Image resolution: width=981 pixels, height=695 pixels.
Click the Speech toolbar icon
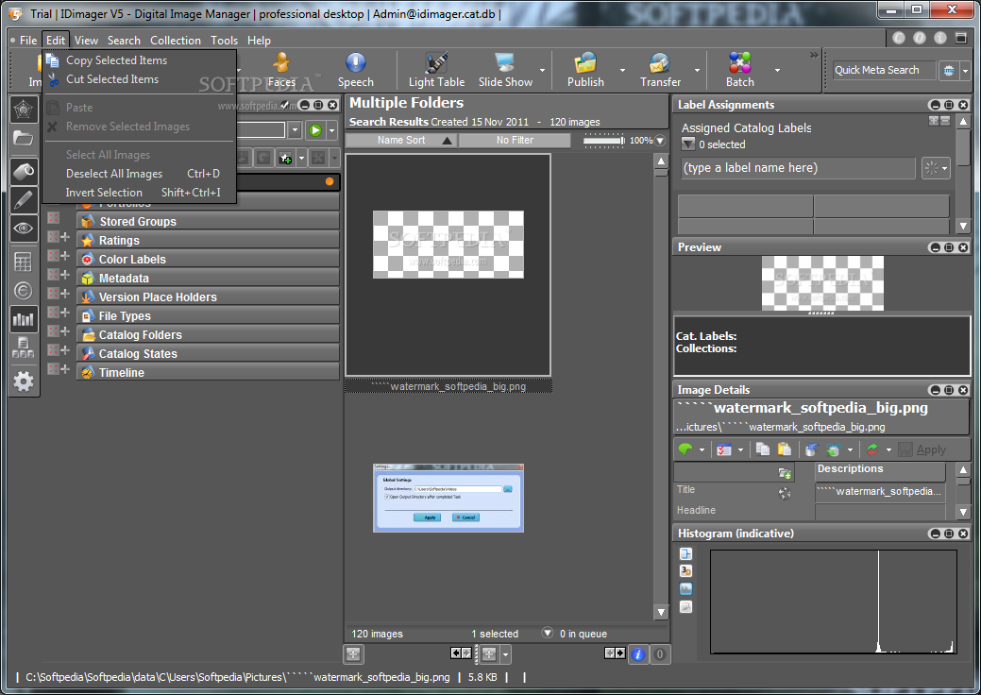click(355, 70)
